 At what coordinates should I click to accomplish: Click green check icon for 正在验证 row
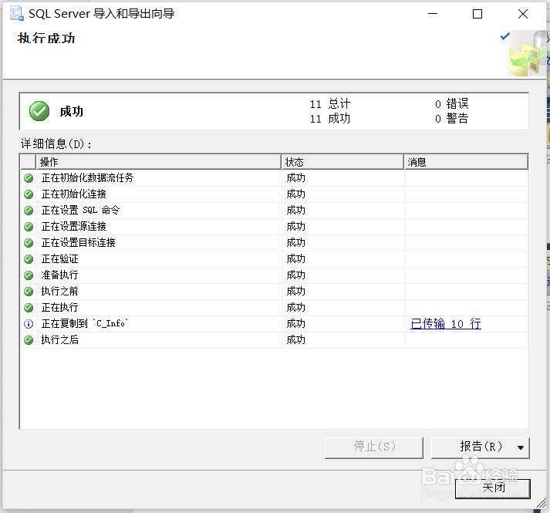coord(29,259)
